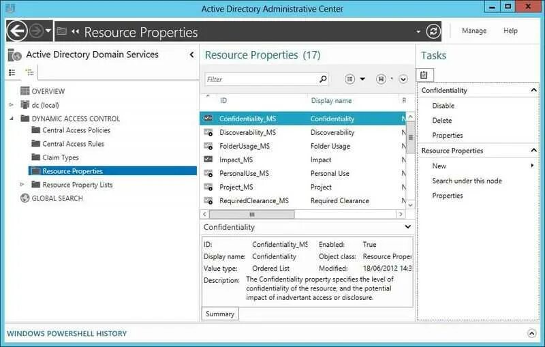Open Properties under Resource Properties tasks
Screen dimensions: 545x347
pyautogui.click(x=448, y=196)
